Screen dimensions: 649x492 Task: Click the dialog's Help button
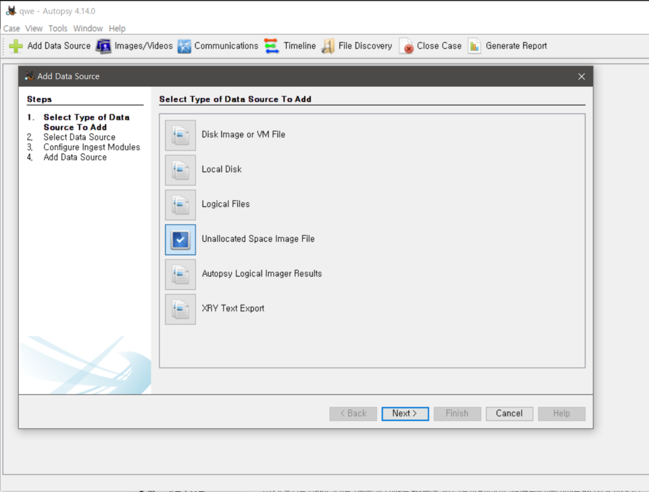pyautogui.click(x=562, y=414)
